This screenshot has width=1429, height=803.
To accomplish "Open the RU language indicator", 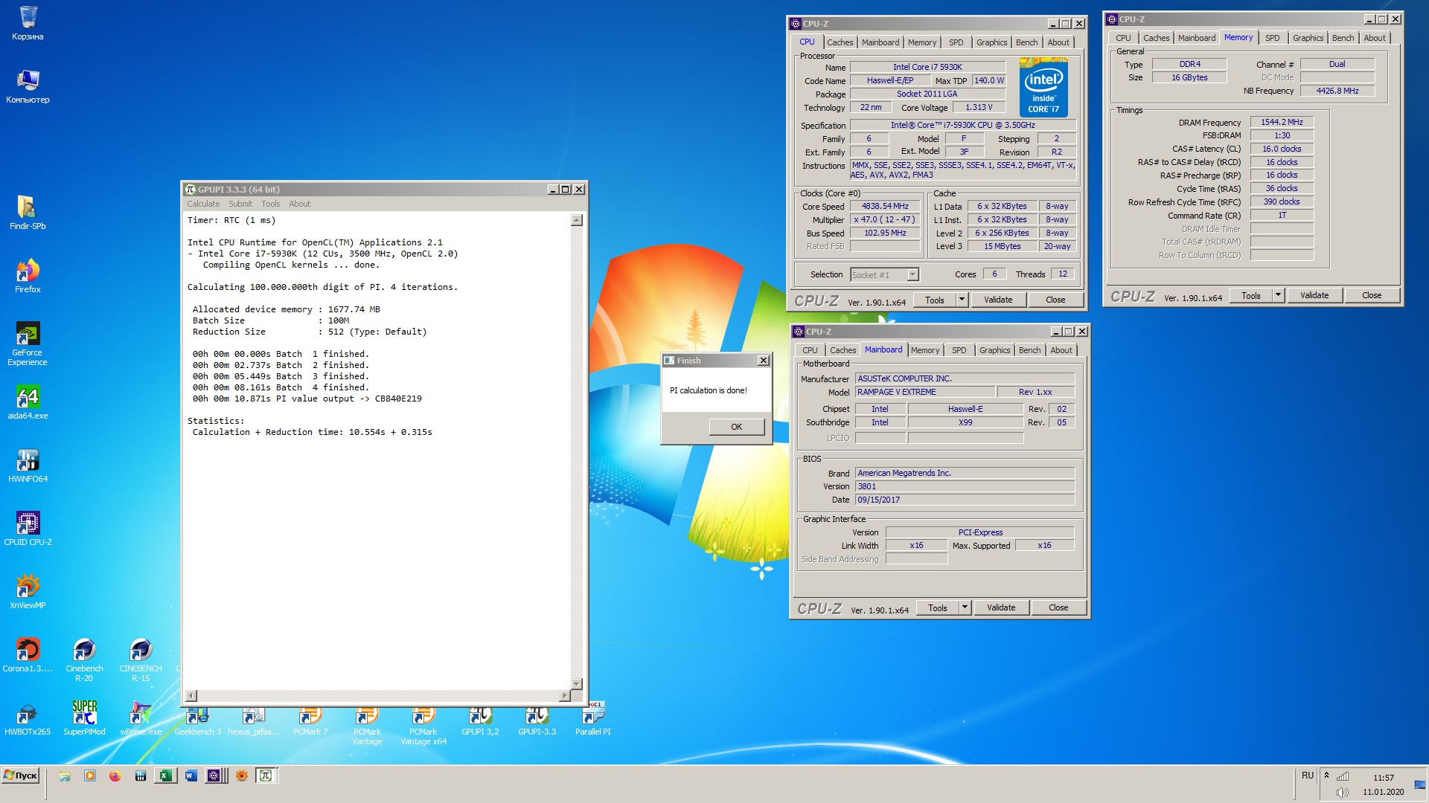I will [x=1308, y=775].
